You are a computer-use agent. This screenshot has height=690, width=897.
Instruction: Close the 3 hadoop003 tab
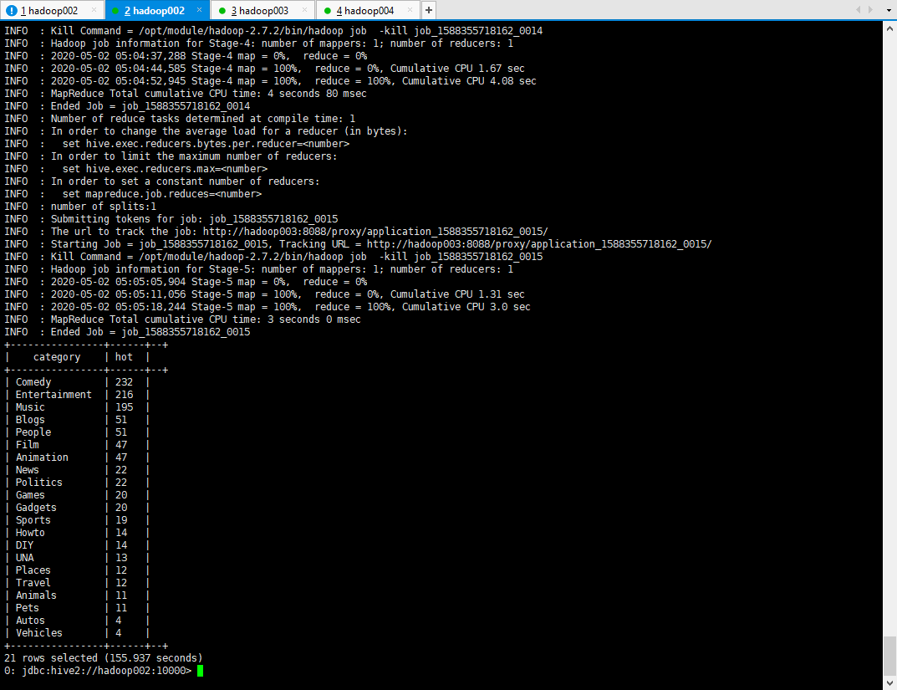coord(304,10)
